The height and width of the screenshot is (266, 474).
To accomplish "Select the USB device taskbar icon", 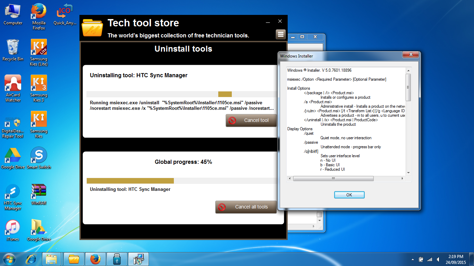I will [x=117, y=259].
